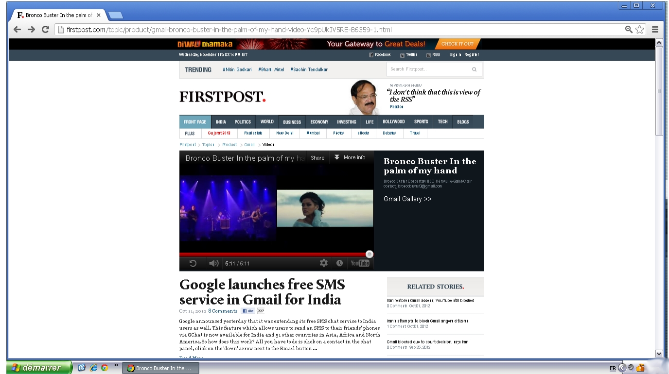Open story Iran restores Gmail access
Image resolution: width=669 pixels, height=374 pixels.
click(431, 301)
